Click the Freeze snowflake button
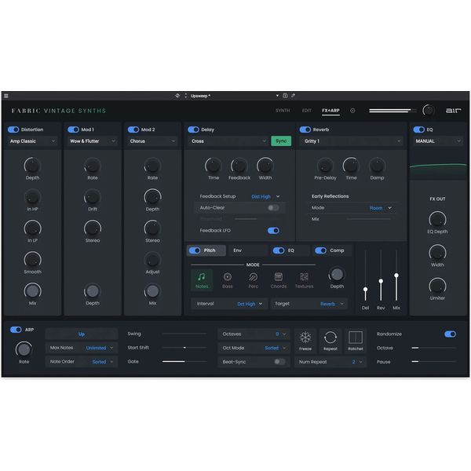Screen dimensions: 471x471 (305, 341)
